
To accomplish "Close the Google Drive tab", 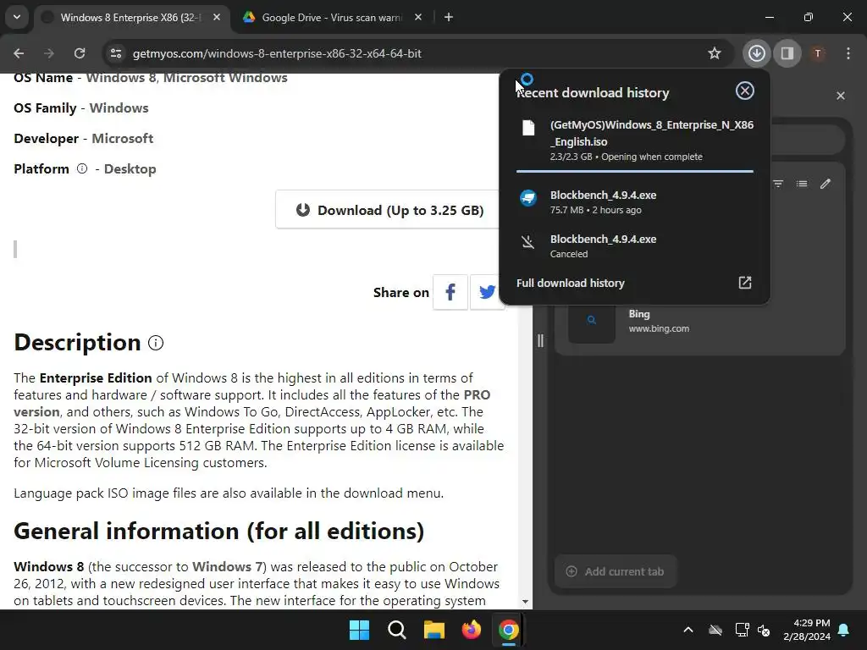I will (x=418, y=17).
